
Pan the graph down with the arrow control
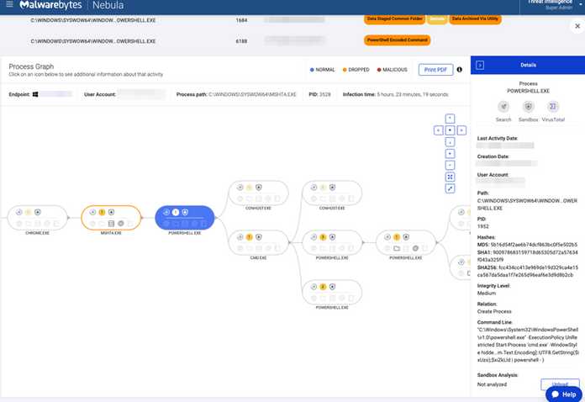pos(450,142)
